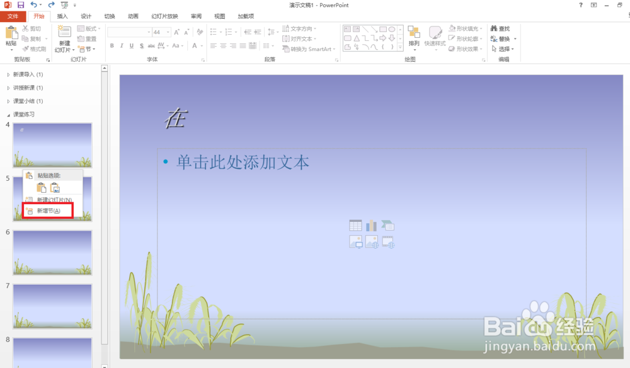Select slide 6 thumbnail in the pane
This screenshot has width=630, height=368.
point(52,252)
